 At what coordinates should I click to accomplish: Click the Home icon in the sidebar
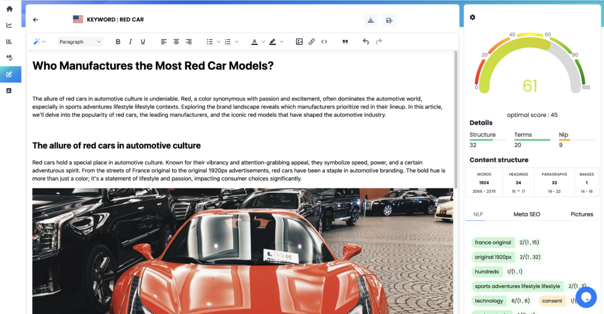[x=9, y=9]
